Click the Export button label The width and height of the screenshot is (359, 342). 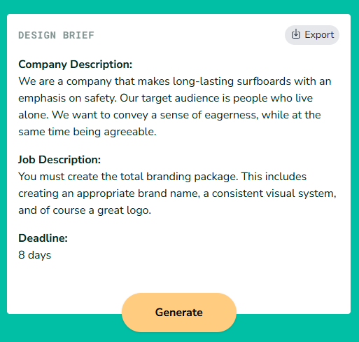pos(319,35)
